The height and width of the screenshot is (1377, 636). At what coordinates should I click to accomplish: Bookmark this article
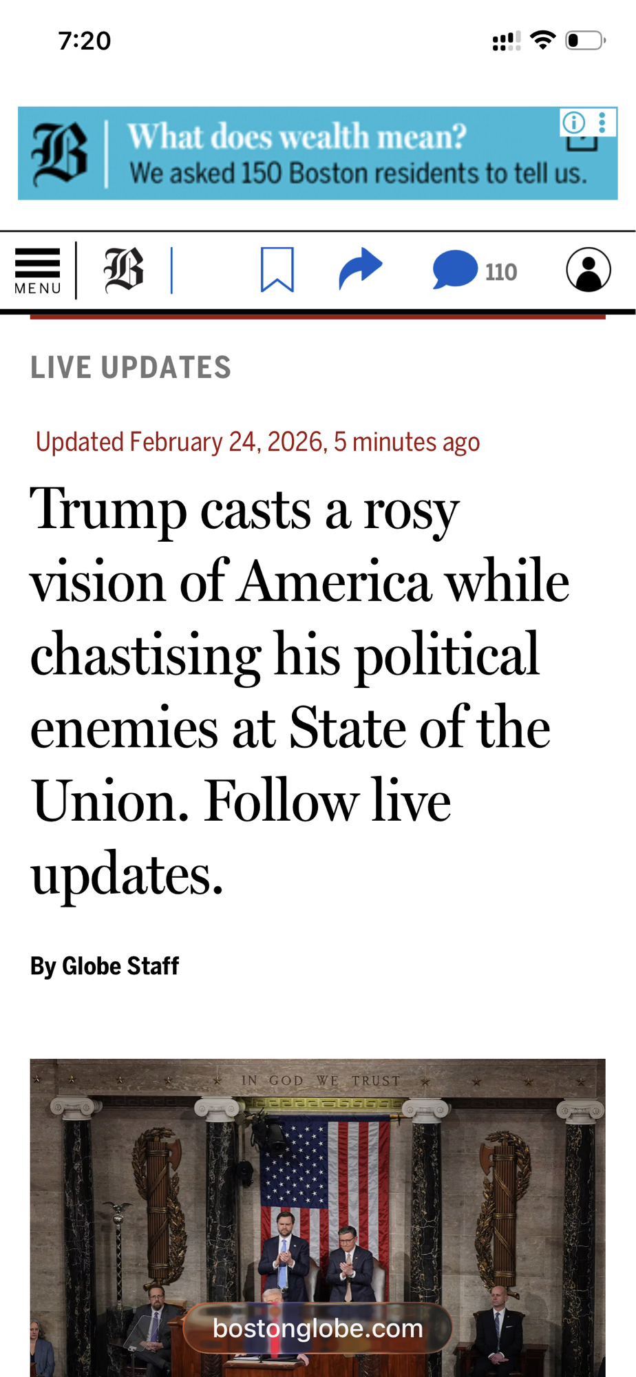277,270
